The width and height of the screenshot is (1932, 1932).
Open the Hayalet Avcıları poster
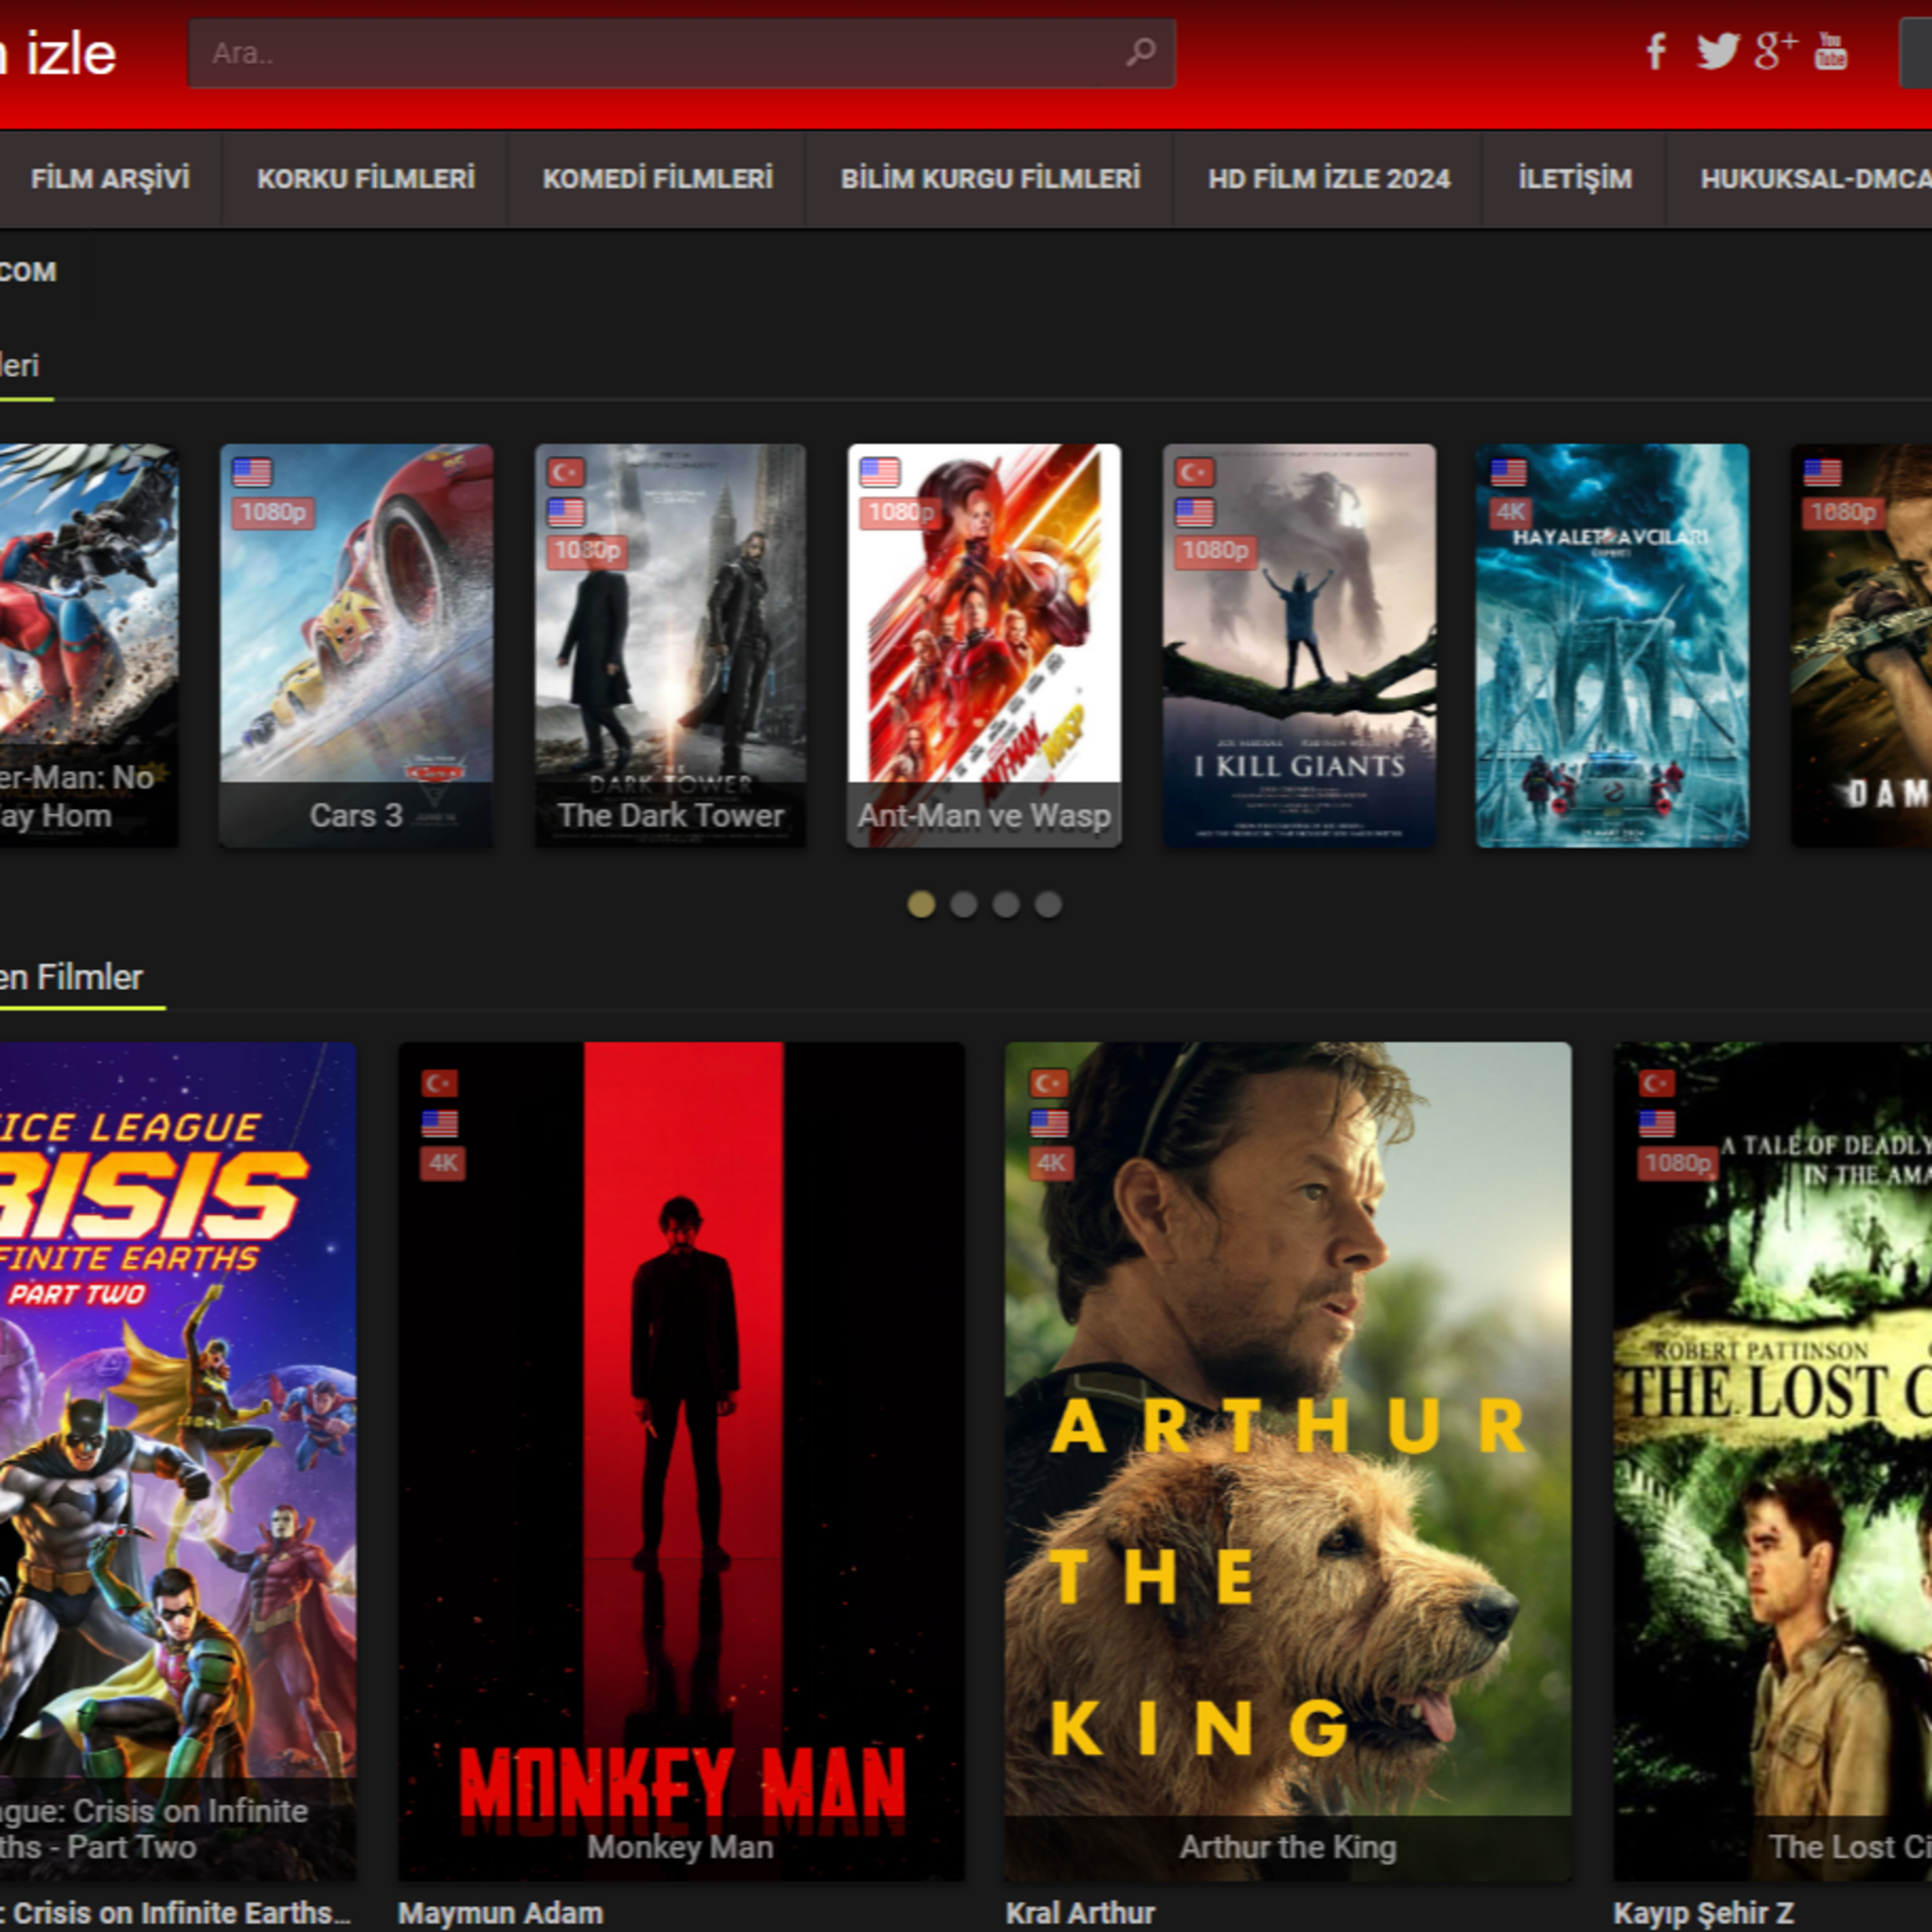tap(1613, 646)
